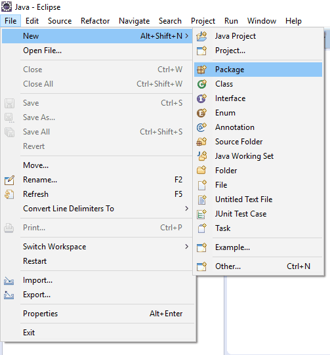Click the Eclipse logo in title bar

point(7,7)
